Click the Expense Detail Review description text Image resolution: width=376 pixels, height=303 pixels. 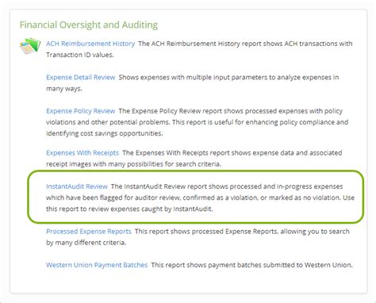click(193, 82)
